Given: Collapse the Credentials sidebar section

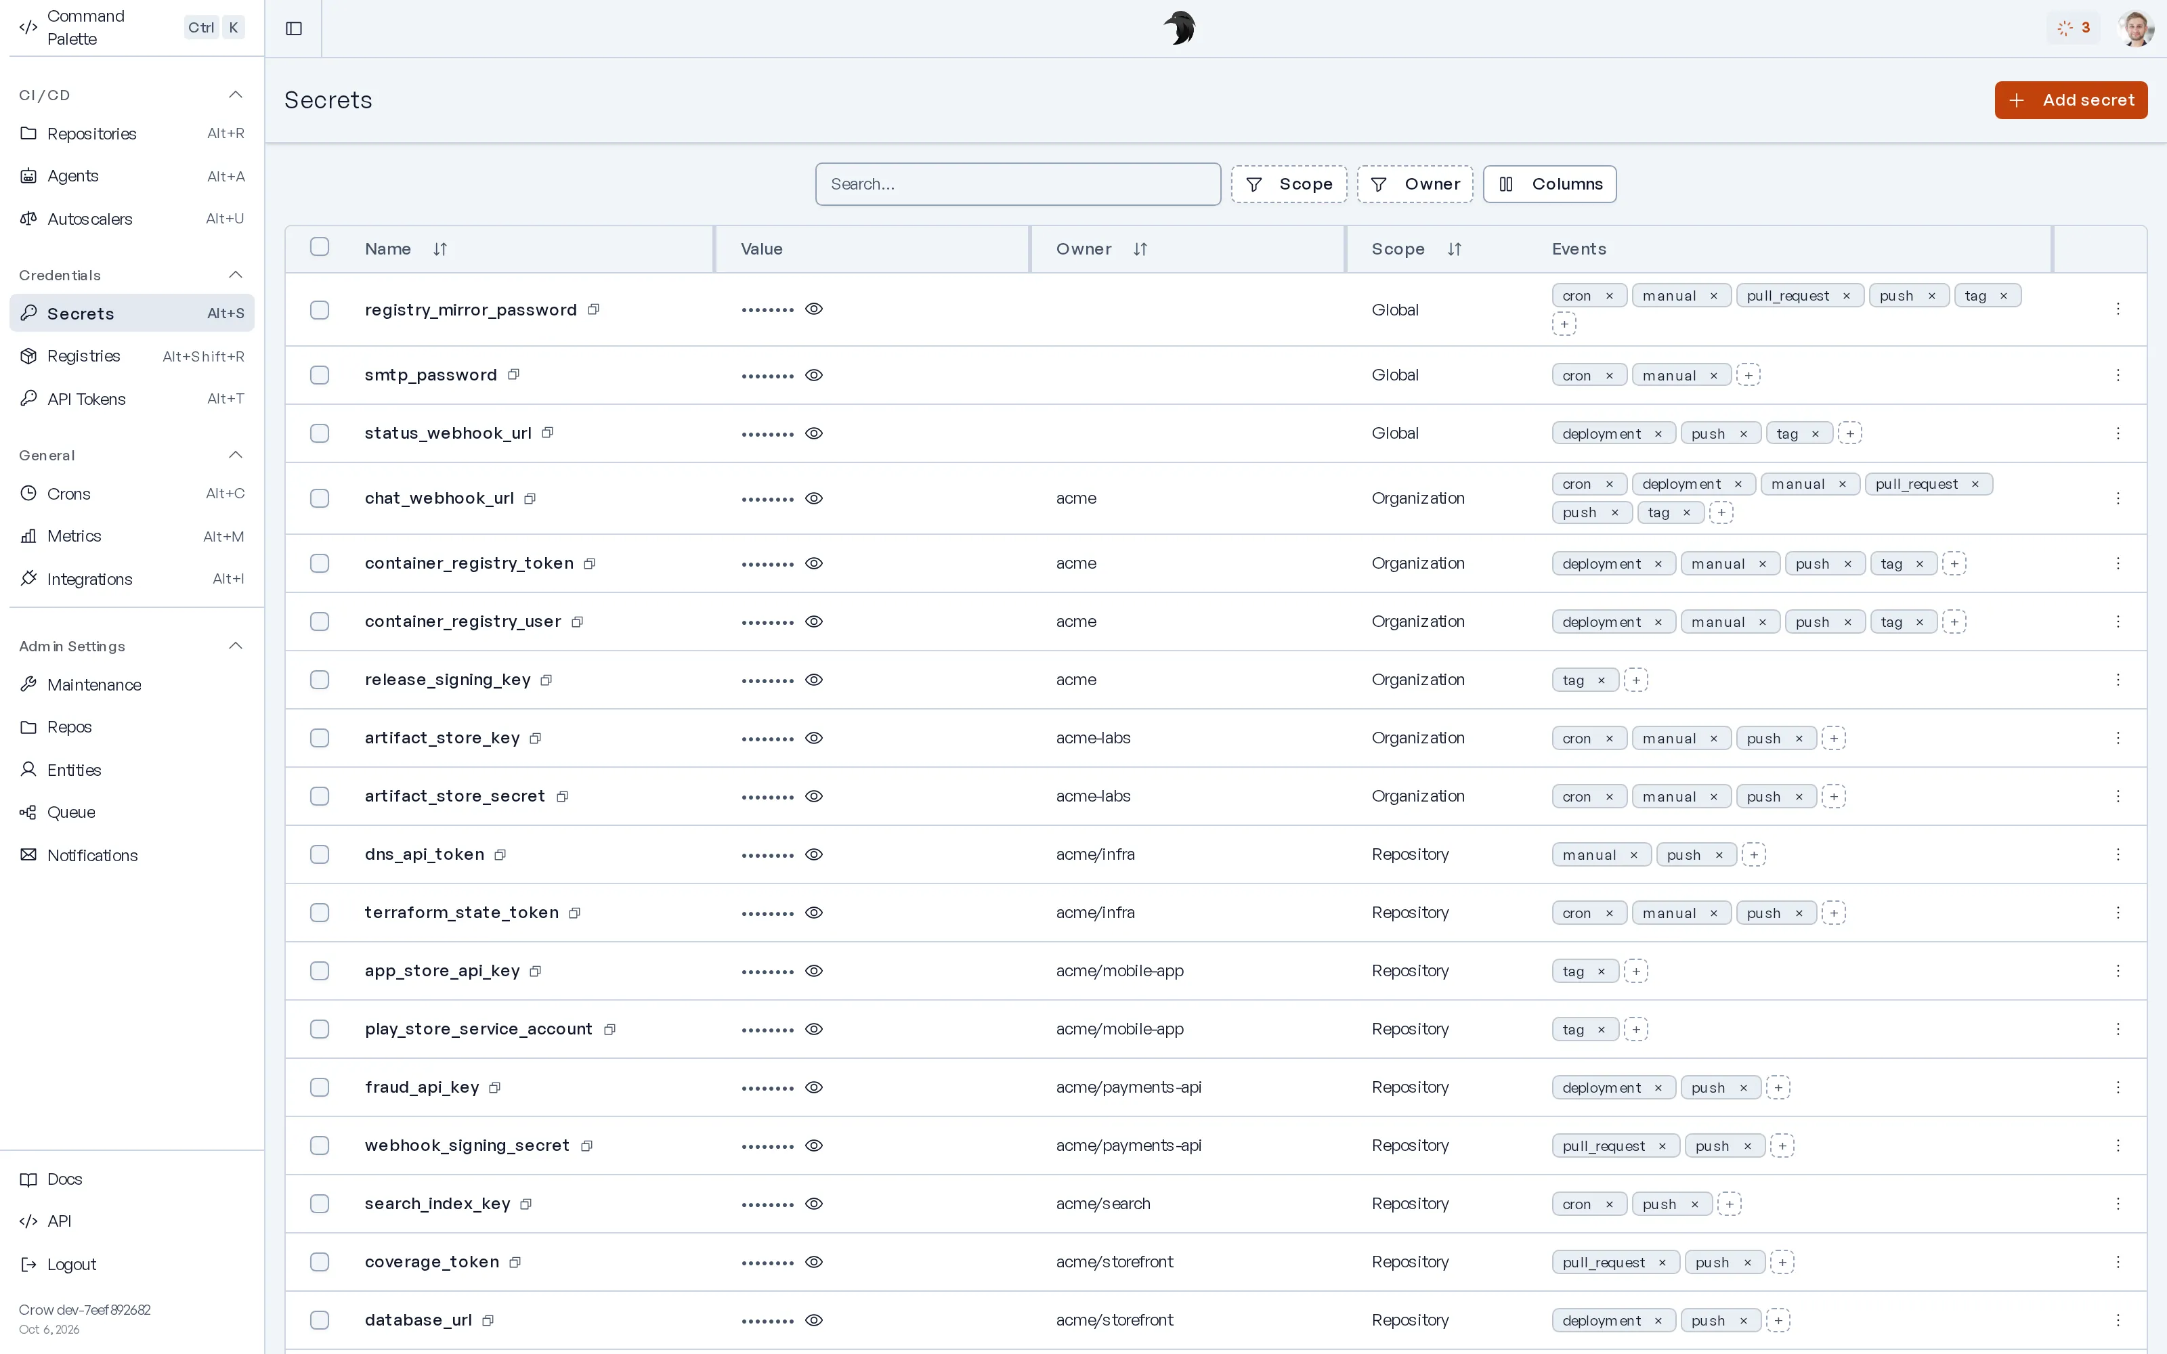Looking at the screenshot, I should (236, 275).
